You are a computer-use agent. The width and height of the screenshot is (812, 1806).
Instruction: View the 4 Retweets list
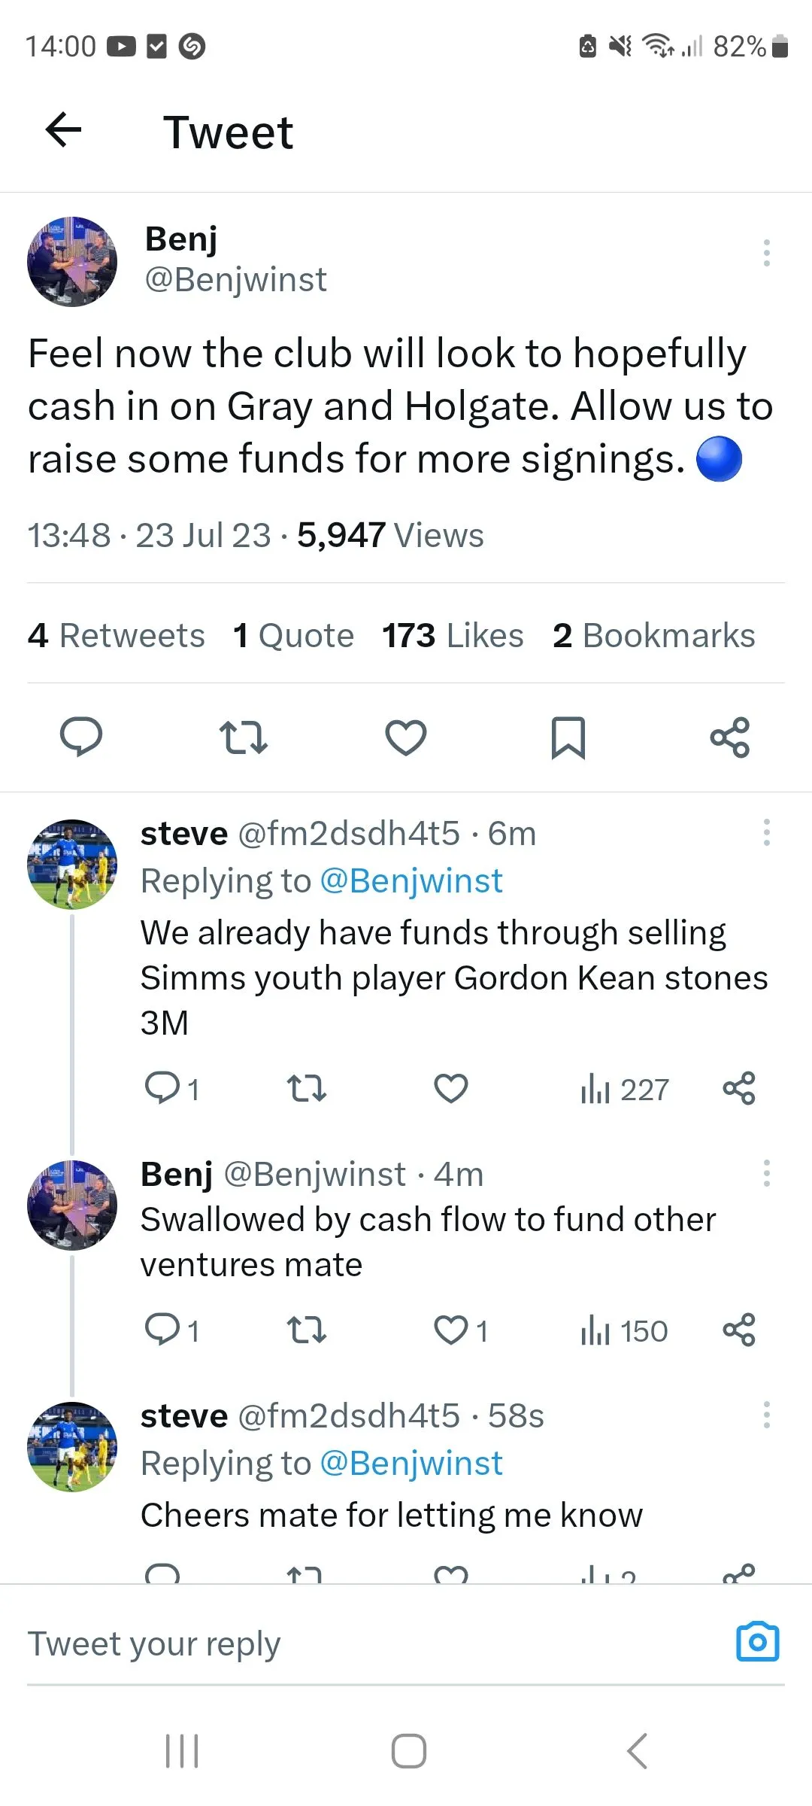pyautogui.click(x=117, y=635)
